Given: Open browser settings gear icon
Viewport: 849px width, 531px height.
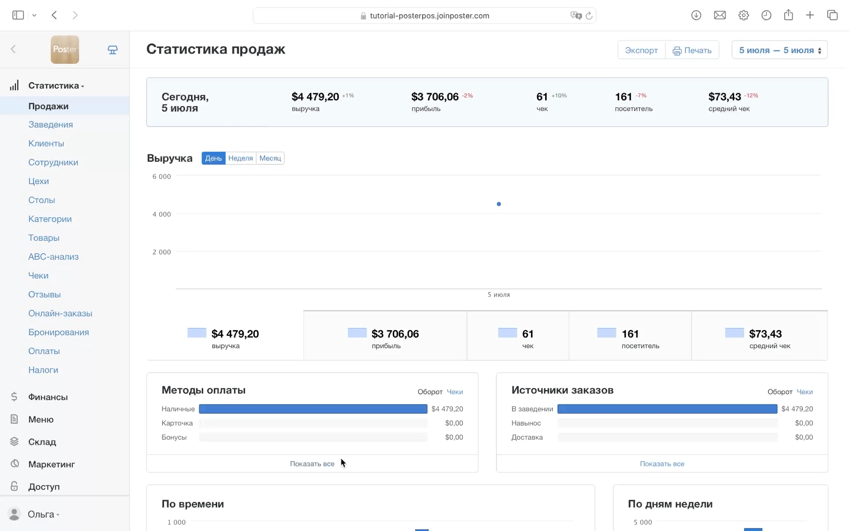Looking at the screenshot, I should point(743,15).
